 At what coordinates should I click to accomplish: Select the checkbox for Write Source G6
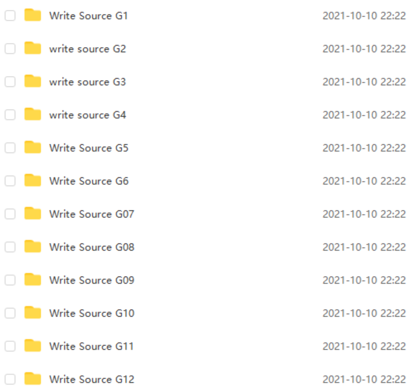pyautogui.click(x=10, y=181)
